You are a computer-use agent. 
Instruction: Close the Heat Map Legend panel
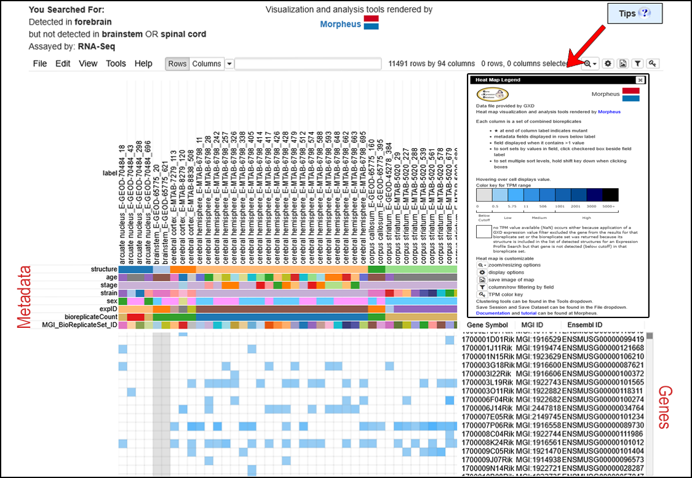640,80
